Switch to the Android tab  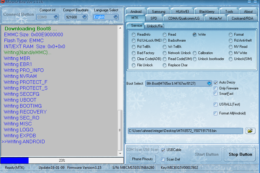coord(136,11)
